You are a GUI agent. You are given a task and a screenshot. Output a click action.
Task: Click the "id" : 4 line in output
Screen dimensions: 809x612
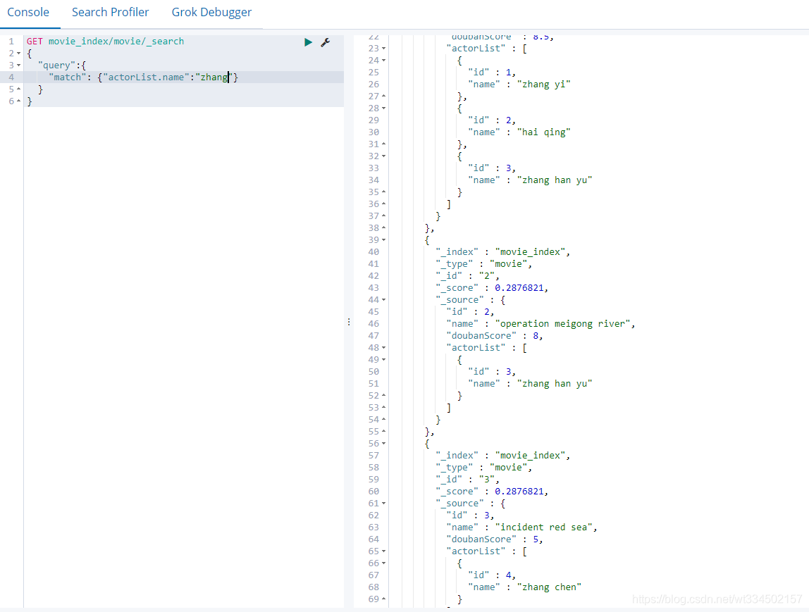(x=492, y=575)
